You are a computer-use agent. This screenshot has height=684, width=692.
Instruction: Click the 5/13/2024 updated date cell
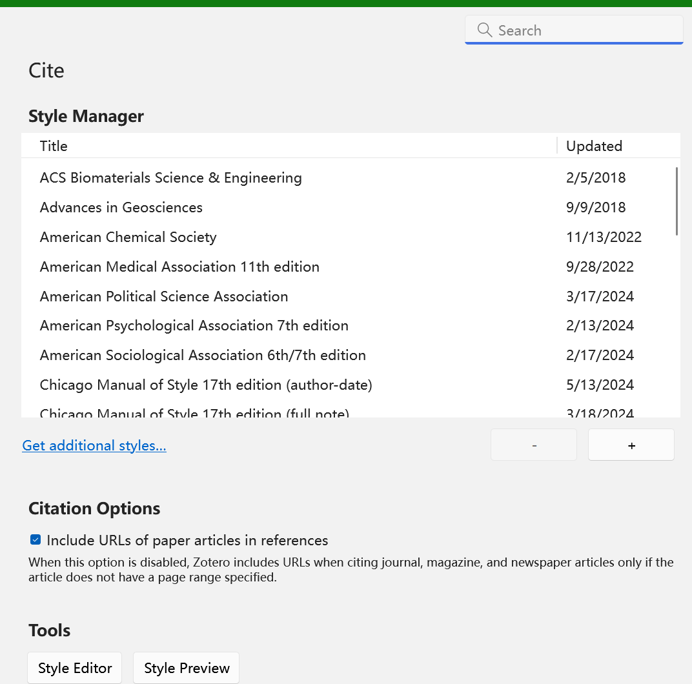[600, 385]
